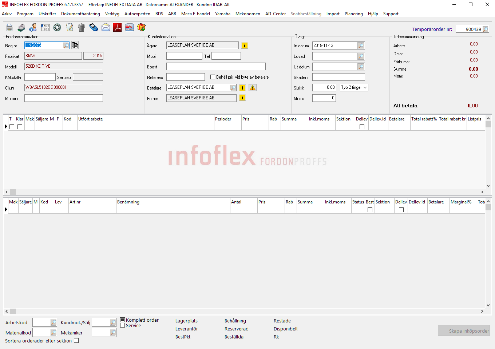Enable Sortera orderader efter sektion checkbox
495x349 pixels.
coord(76,341)
